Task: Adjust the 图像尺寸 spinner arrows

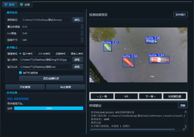Action: (x=82, y=40)
